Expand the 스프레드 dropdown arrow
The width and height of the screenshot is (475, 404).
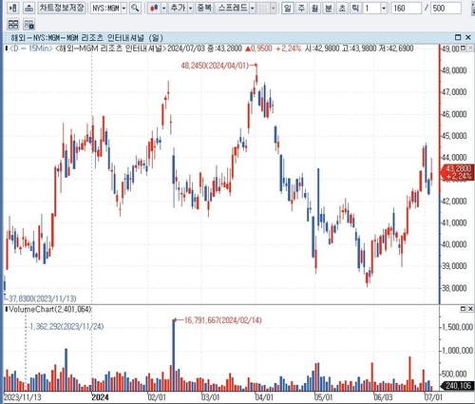253,8
